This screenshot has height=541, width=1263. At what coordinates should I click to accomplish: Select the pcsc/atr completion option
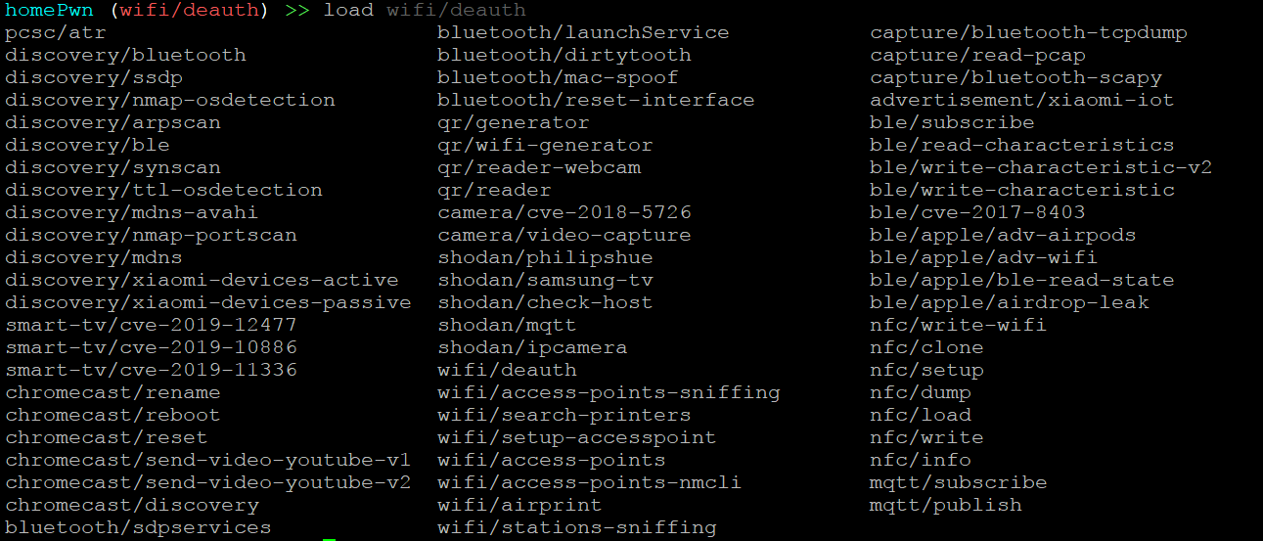point(56,32)
